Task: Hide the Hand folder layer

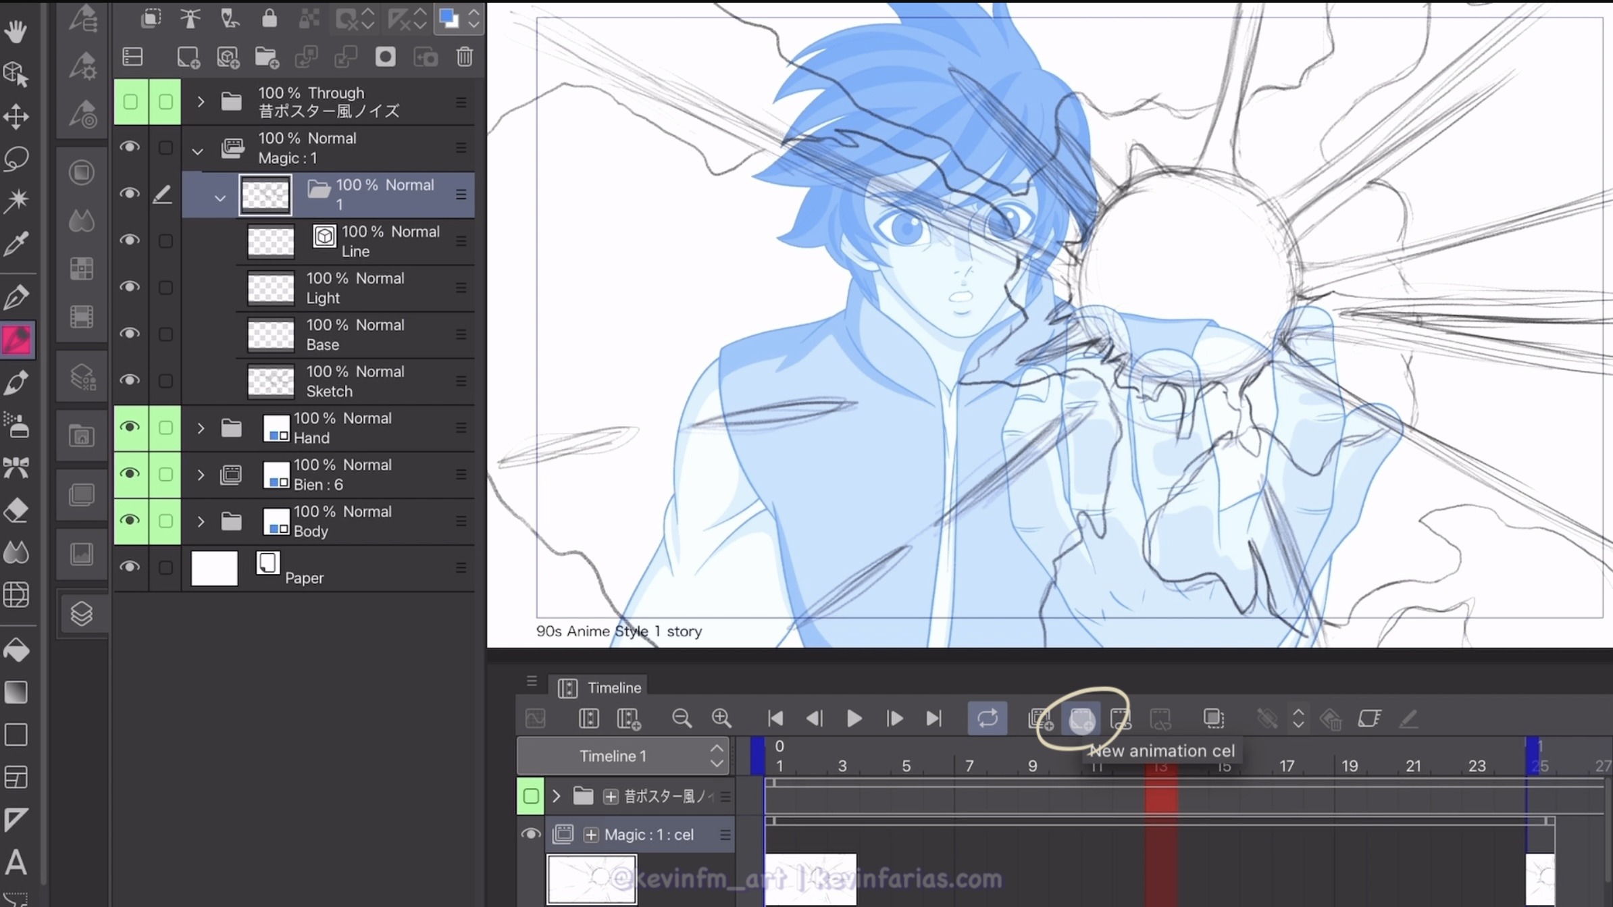Action: pos(130,427)
